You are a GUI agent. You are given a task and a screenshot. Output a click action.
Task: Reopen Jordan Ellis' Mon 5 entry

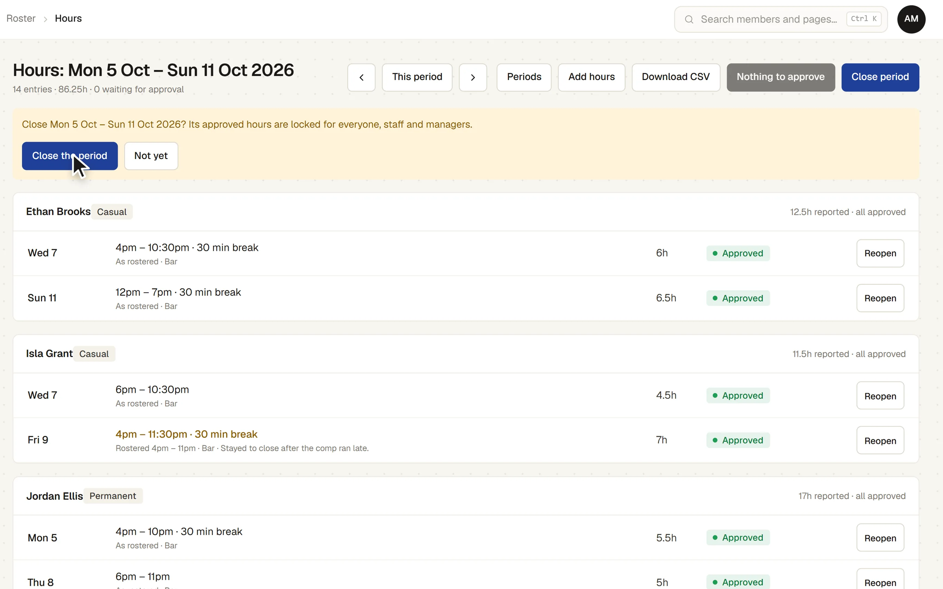(880, 538)
